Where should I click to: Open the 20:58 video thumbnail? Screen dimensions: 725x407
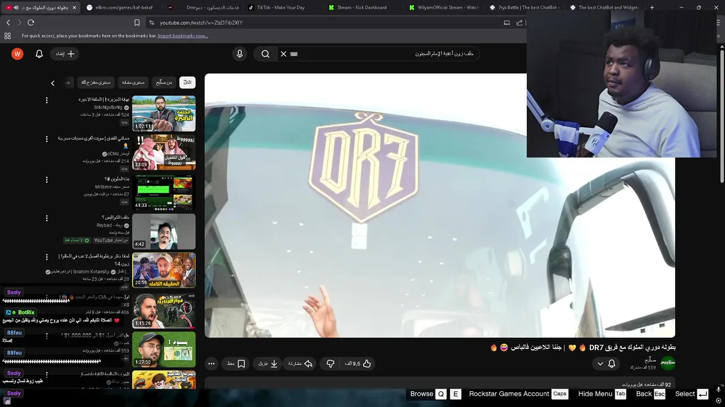coord(164,270)
